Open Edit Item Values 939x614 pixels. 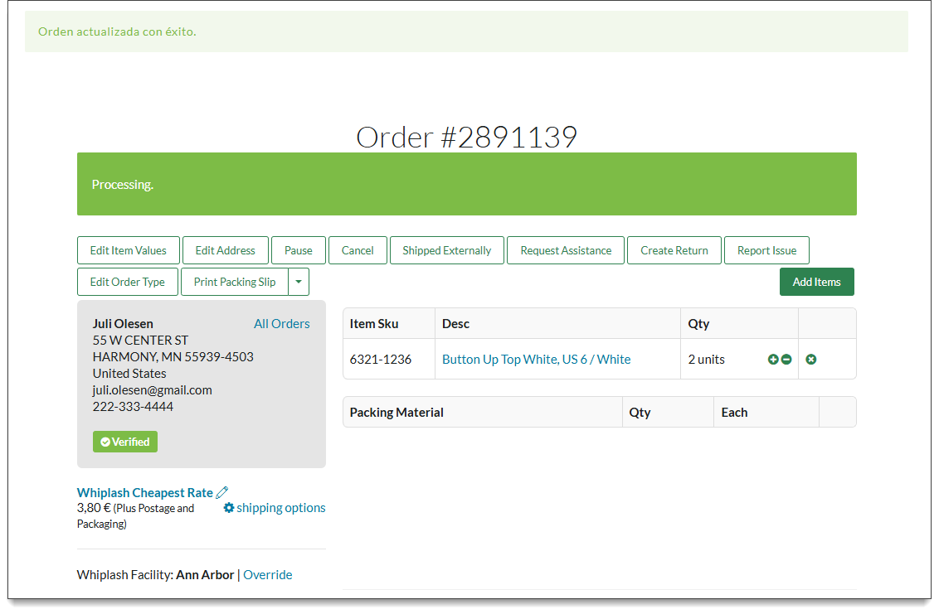[x=128, y=250]
